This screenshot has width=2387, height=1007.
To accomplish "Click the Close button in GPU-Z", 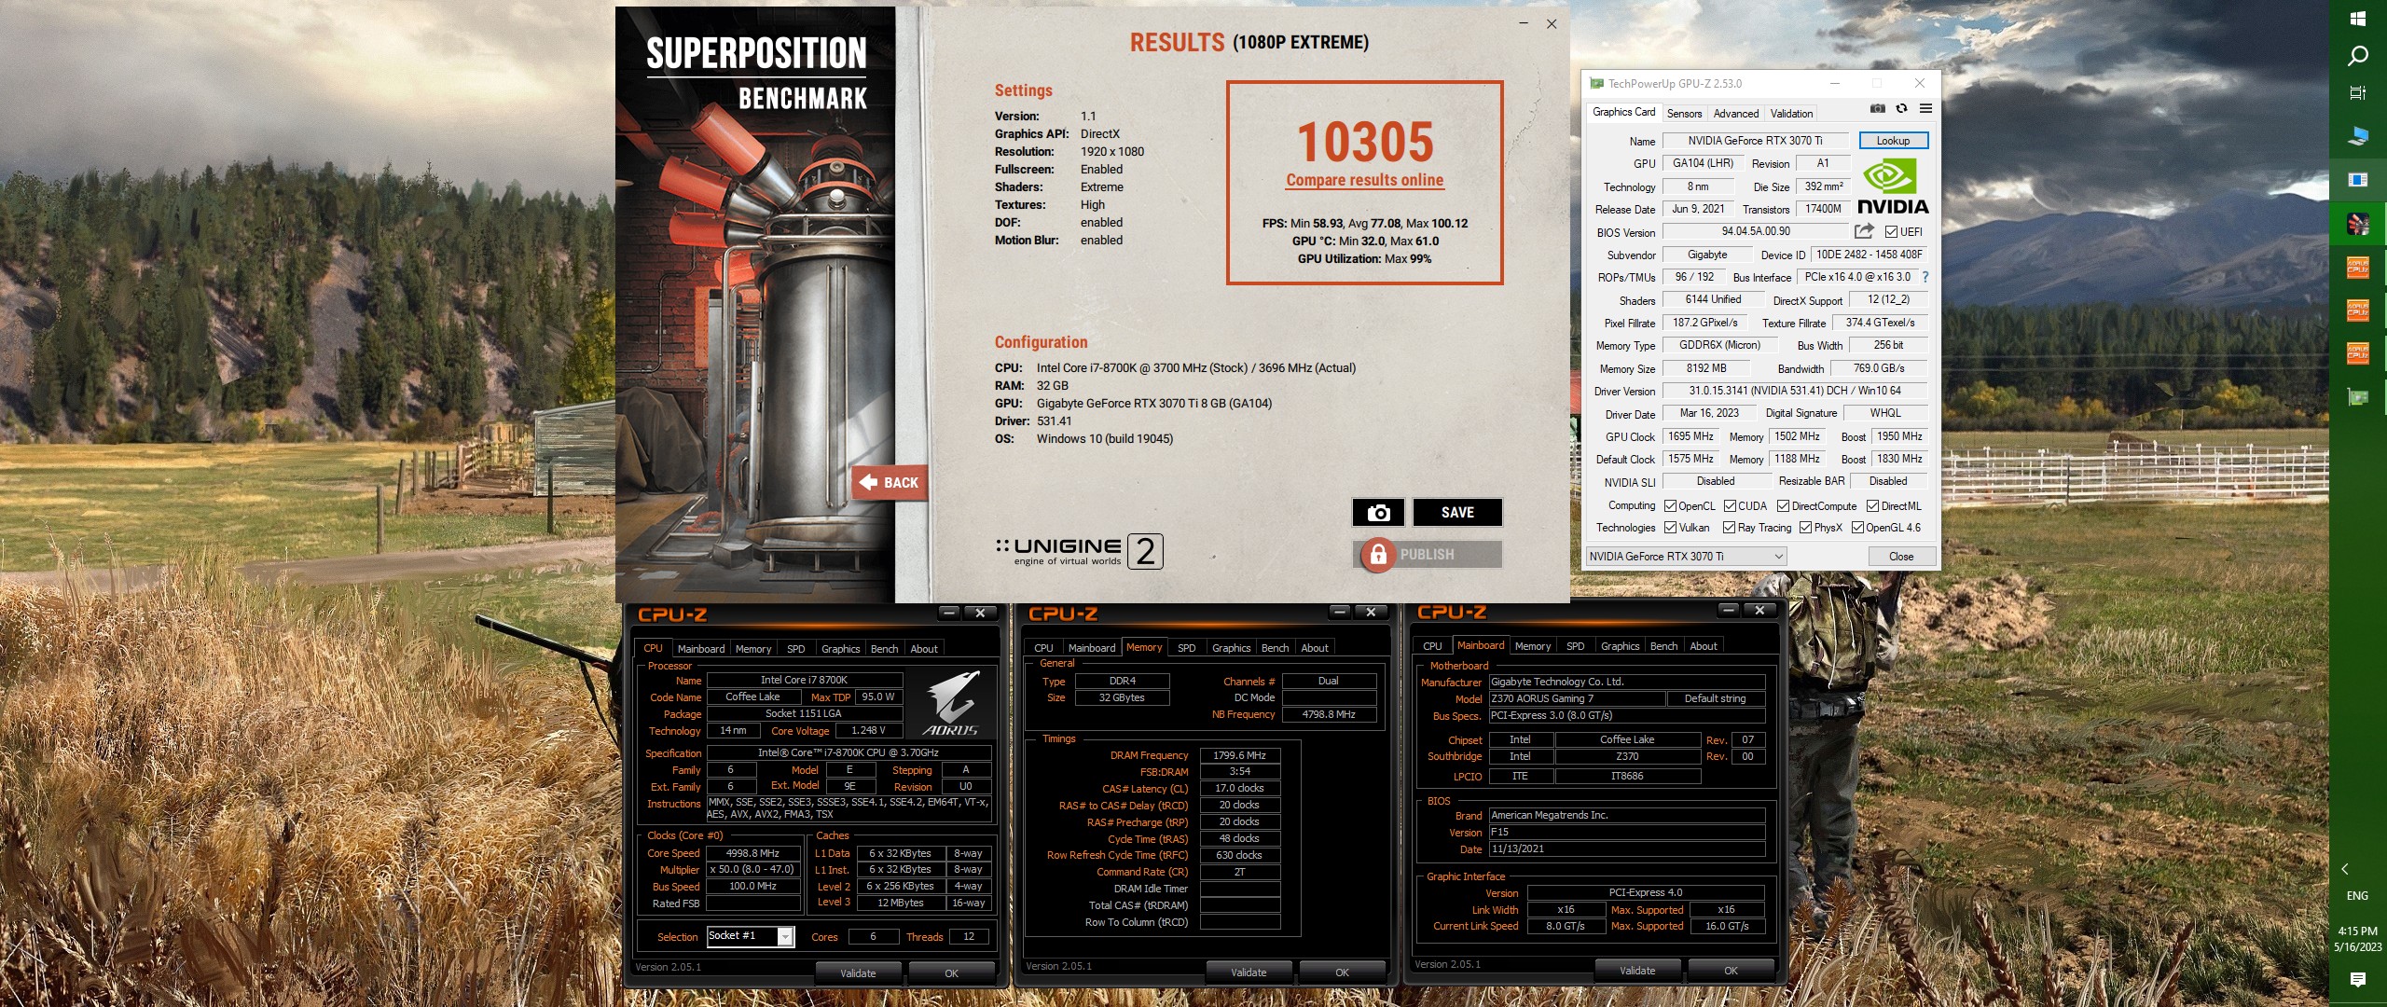I will point(1900,557).
